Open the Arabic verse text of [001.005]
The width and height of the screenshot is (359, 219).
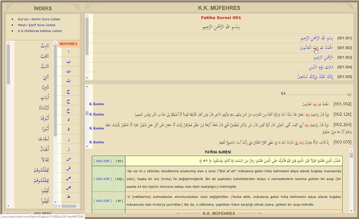tap(315, 77)
